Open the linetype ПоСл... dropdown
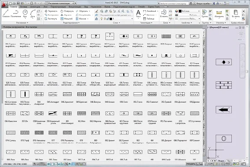This screenshot has width=250, height=167. [189, 19]
